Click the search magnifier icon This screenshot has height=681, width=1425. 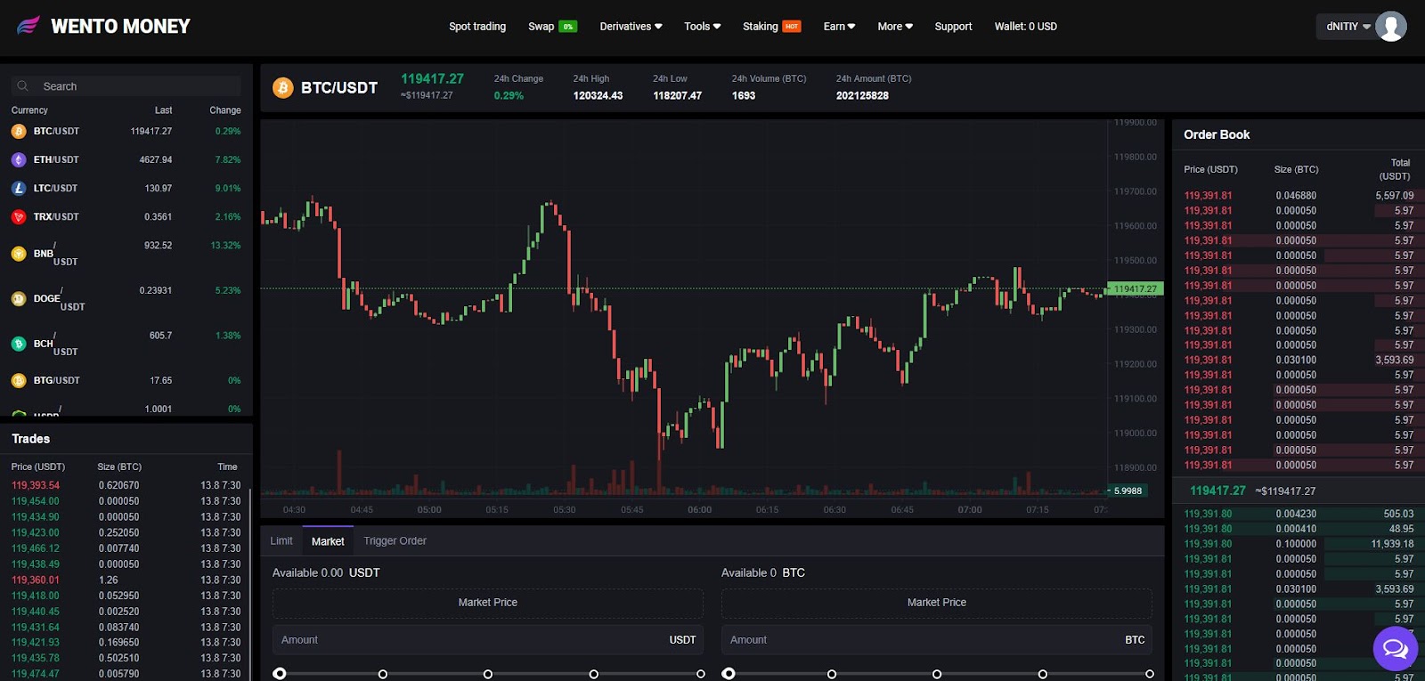tap(23, 86)
